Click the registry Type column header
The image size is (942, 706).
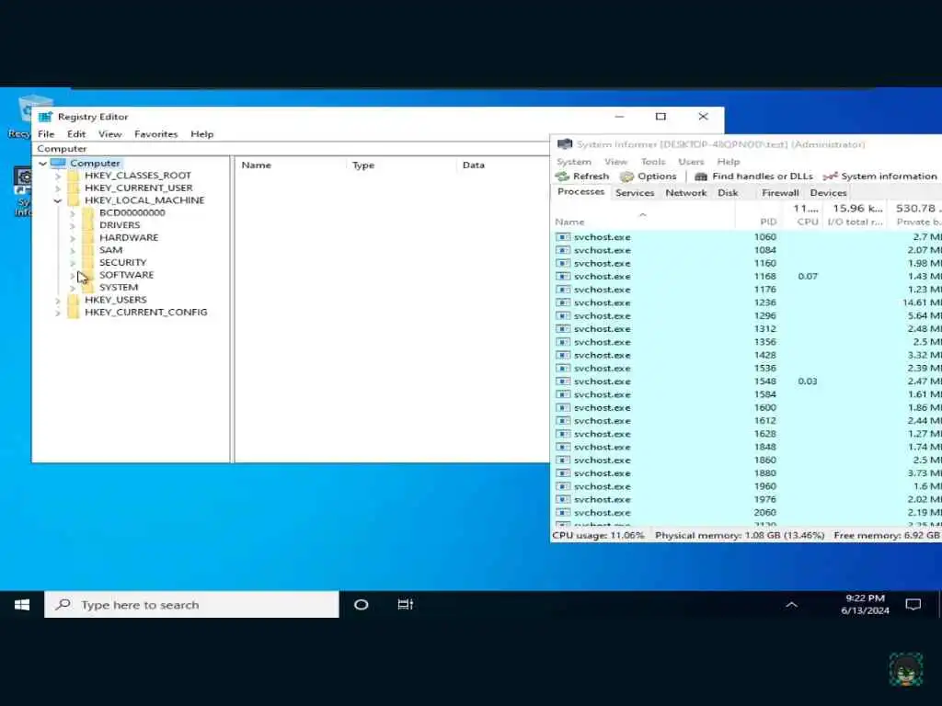(402, 165)
